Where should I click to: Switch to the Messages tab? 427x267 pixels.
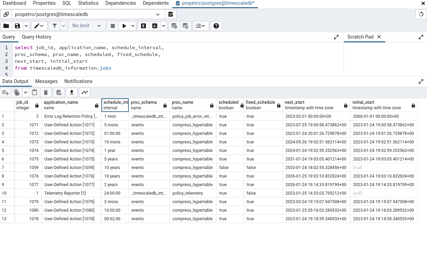pyautogui.click(x=46, y=81)
